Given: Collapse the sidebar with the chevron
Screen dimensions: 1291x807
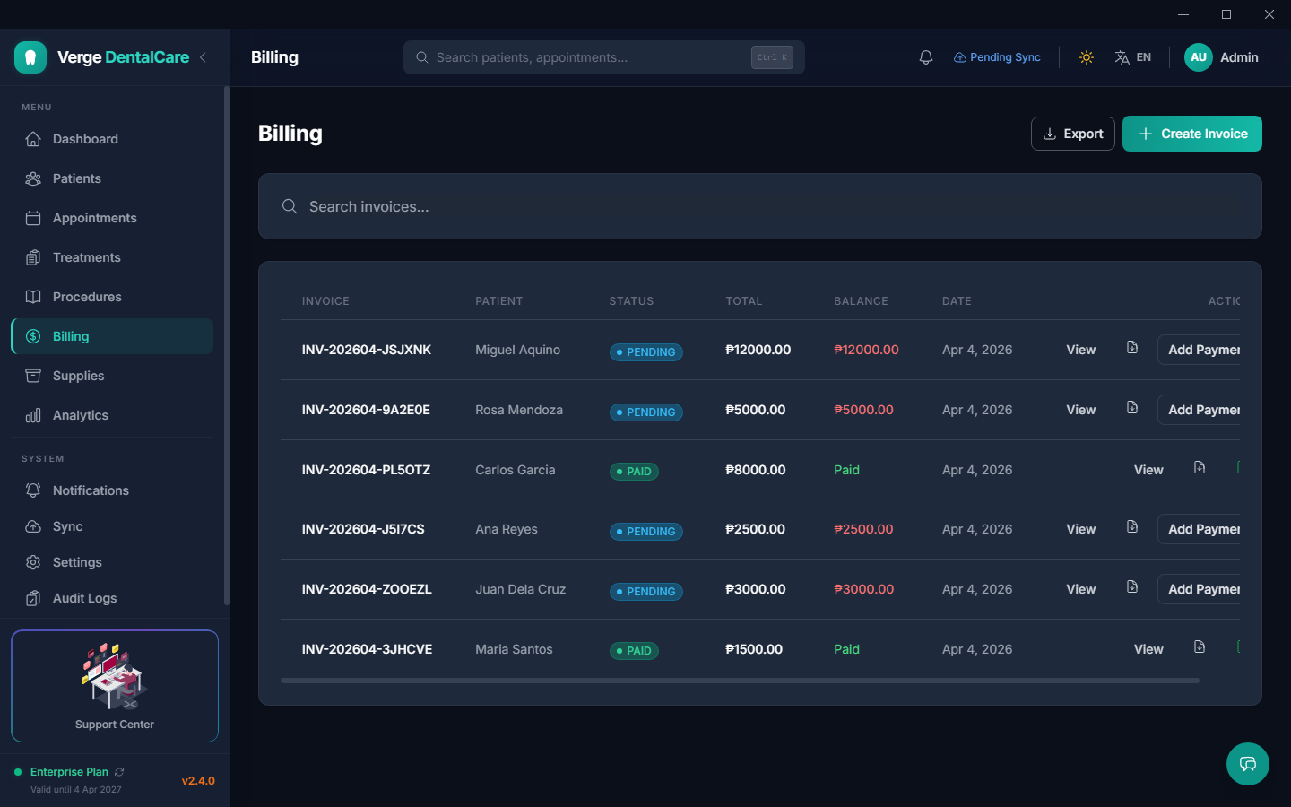Looking at the screenshot, I should [x=204, y=57].
